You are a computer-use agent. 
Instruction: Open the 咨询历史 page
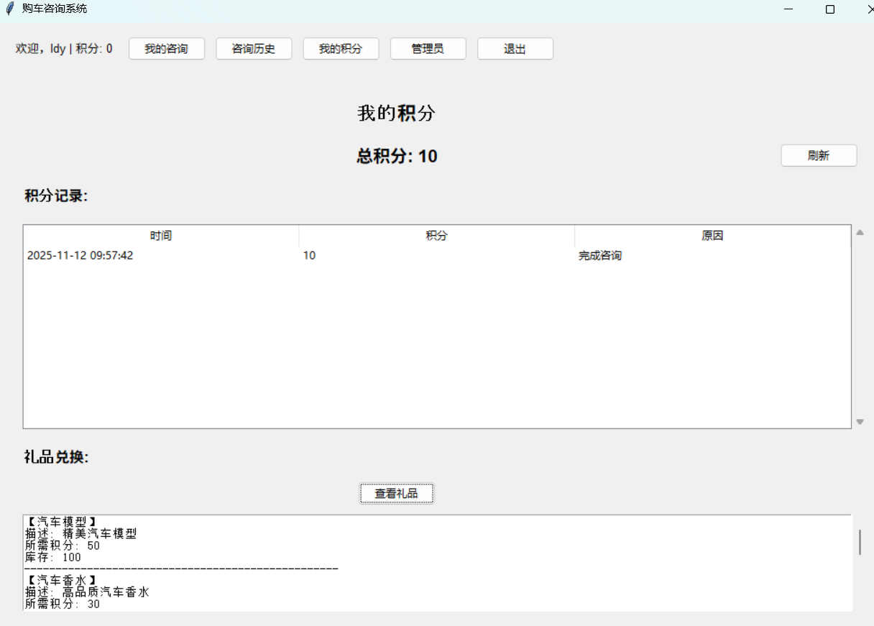click(x=254, y=49)
